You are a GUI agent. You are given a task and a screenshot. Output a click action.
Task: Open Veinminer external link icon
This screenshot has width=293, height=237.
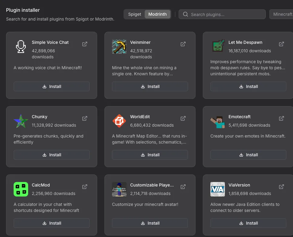(x=183, y=44)
